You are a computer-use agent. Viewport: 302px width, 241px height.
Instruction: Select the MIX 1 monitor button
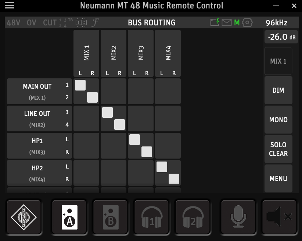click(278, 61)
